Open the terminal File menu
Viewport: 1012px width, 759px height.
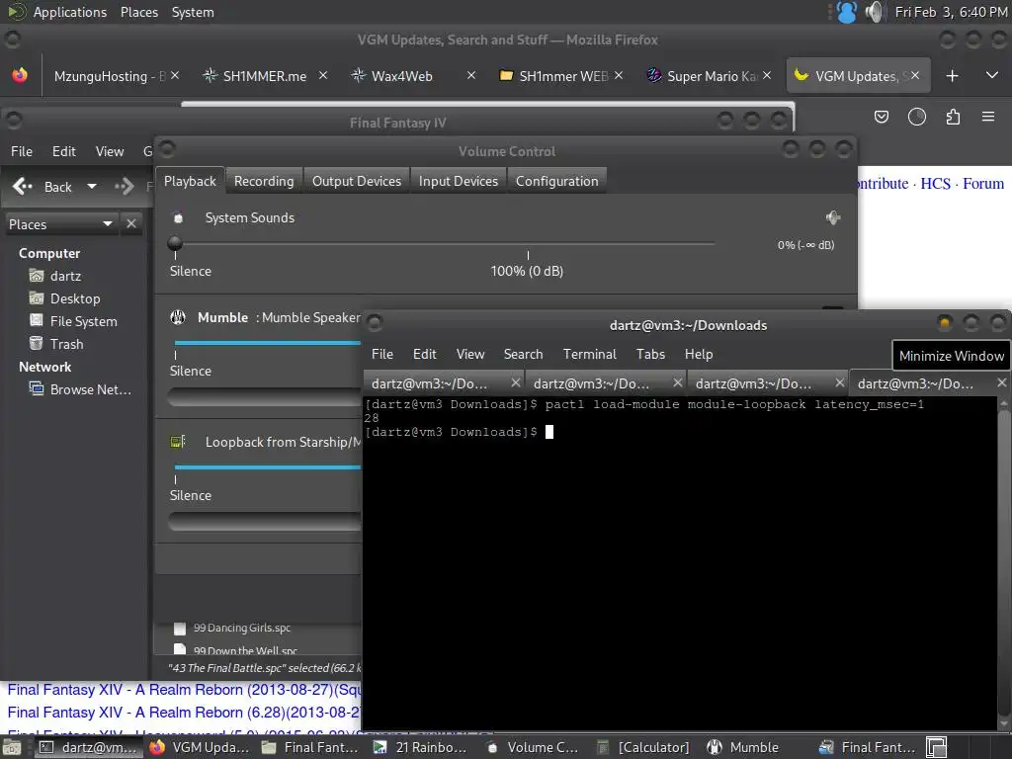coord(382,355)
